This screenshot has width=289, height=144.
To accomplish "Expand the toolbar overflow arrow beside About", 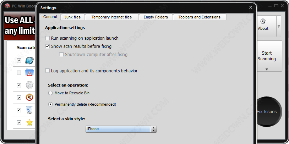I will (278, 27).
